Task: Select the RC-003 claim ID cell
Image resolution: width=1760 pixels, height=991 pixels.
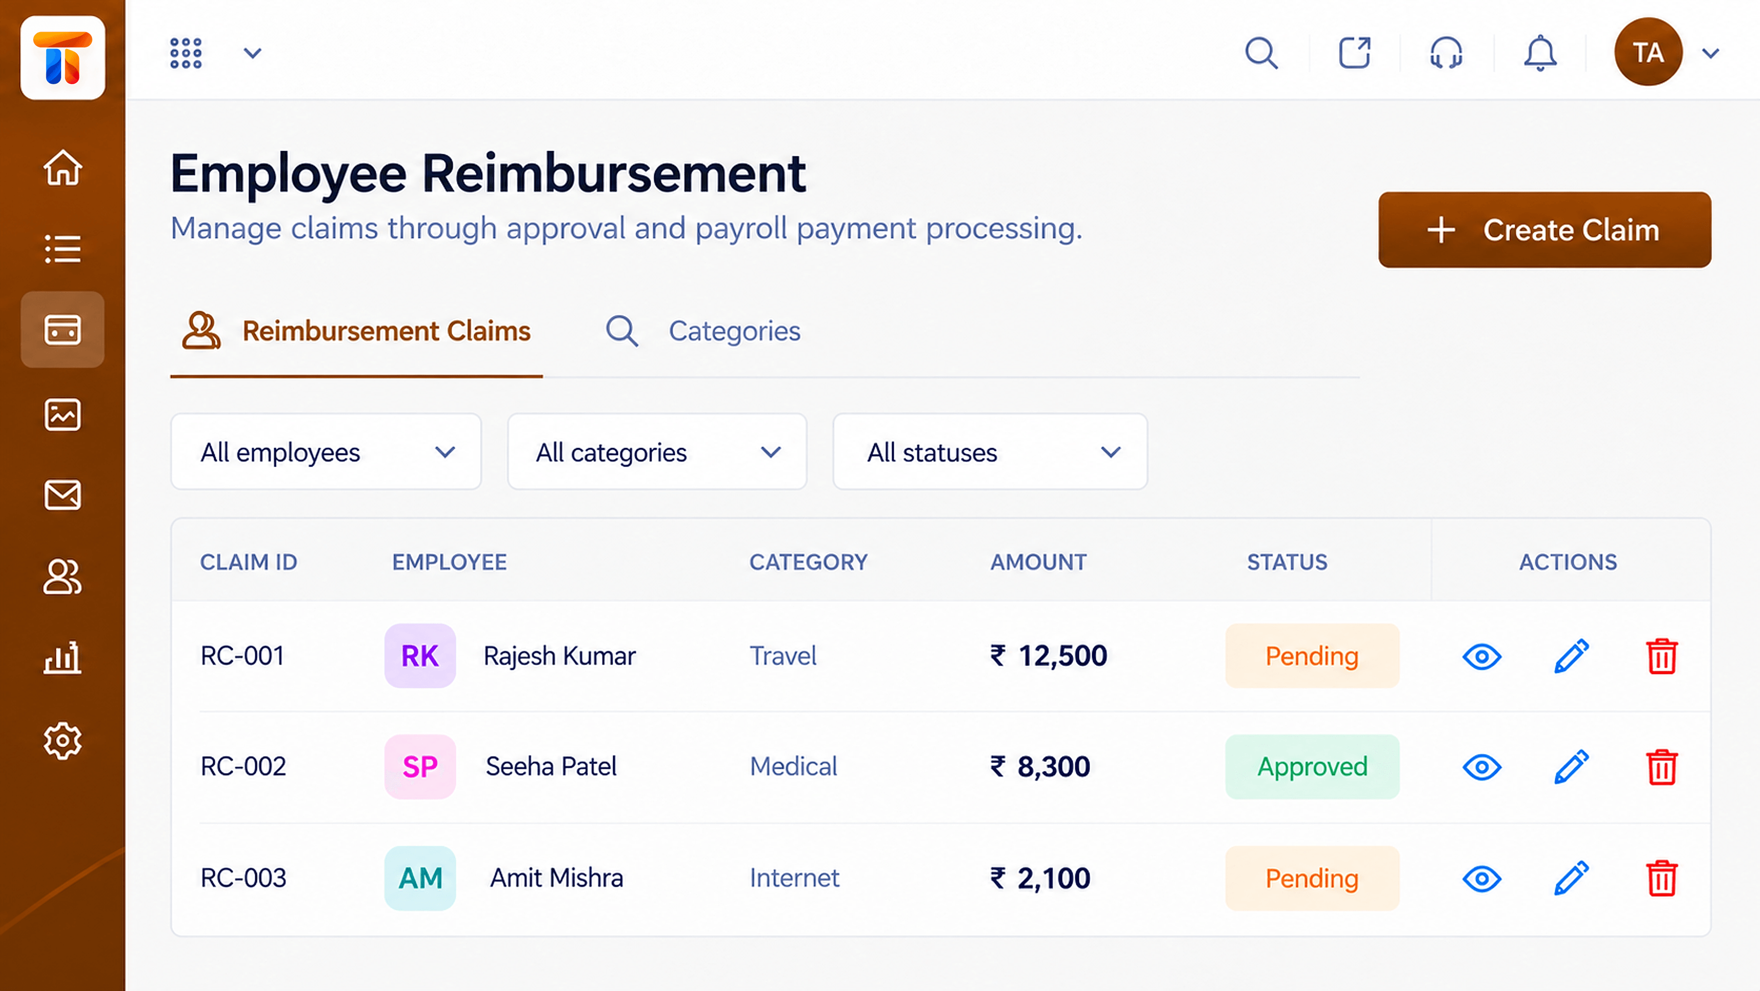Action: click(x=243, y=878)
